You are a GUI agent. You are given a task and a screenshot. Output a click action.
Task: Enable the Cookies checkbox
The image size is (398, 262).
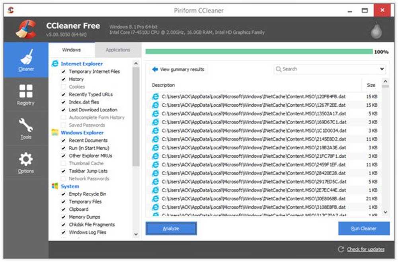pyautogui.click(x=63, y=87)
